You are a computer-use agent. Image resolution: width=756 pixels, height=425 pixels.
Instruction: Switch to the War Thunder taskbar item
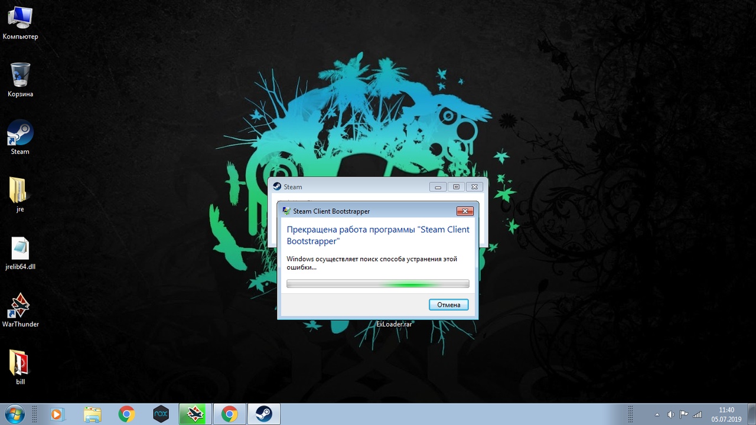click(195, 414)
